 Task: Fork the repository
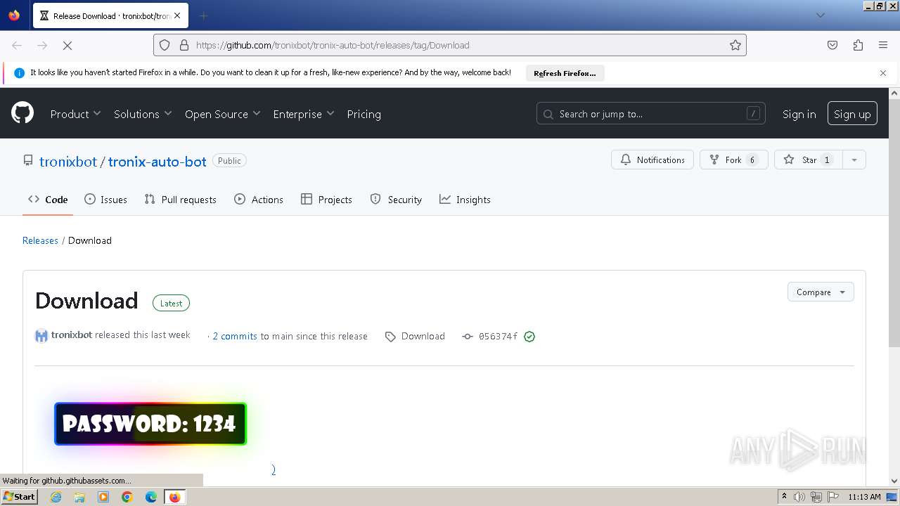click(733, 160)
